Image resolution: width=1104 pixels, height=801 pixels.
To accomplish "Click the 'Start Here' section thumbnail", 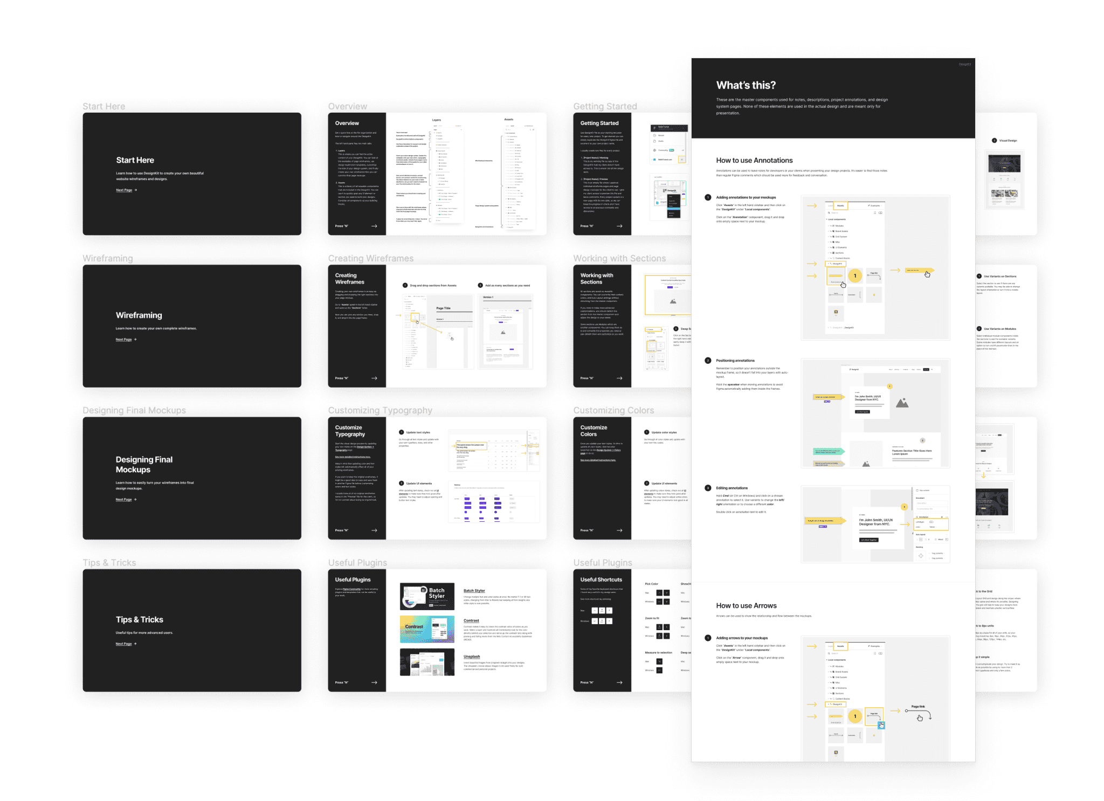I will [x=192, y=171].
